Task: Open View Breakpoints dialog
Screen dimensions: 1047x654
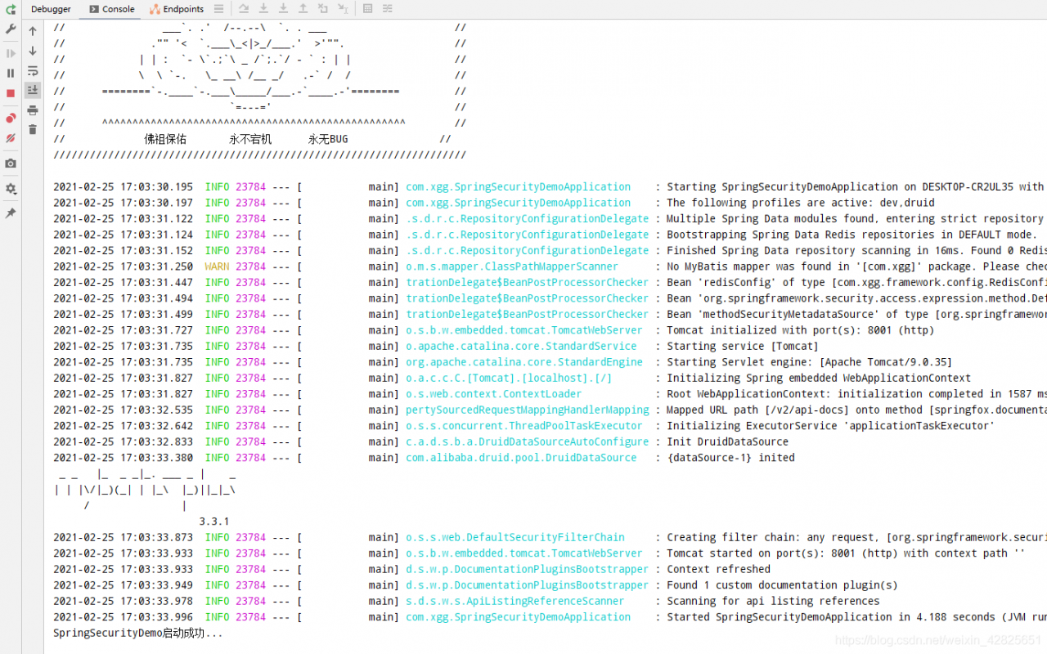Action: [11, 119]
